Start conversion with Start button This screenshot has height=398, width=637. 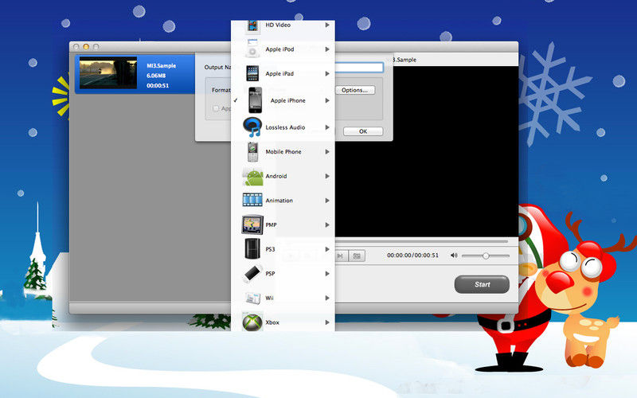coord(482,284)
